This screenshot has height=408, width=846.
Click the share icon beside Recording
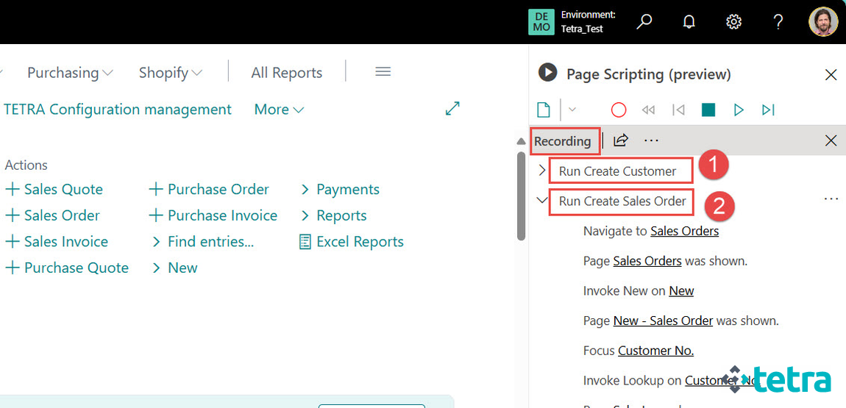[621, 140]
